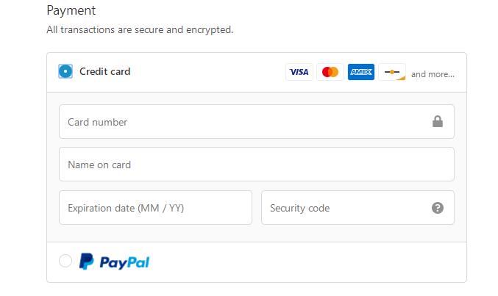The width and height of the screenshot is (498, 296).
Task: Click the Payment section heading
Action: (x=71, y=11)
